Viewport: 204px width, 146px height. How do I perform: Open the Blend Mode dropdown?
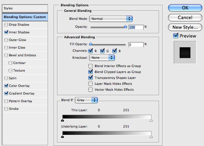(x=111, y=19)
